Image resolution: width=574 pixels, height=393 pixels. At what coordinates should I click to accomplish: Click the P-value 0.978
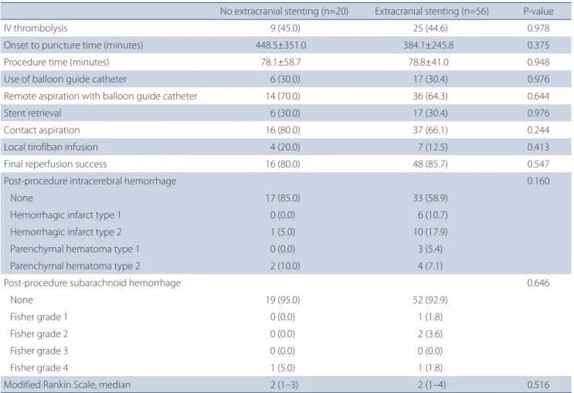point(538,28)
